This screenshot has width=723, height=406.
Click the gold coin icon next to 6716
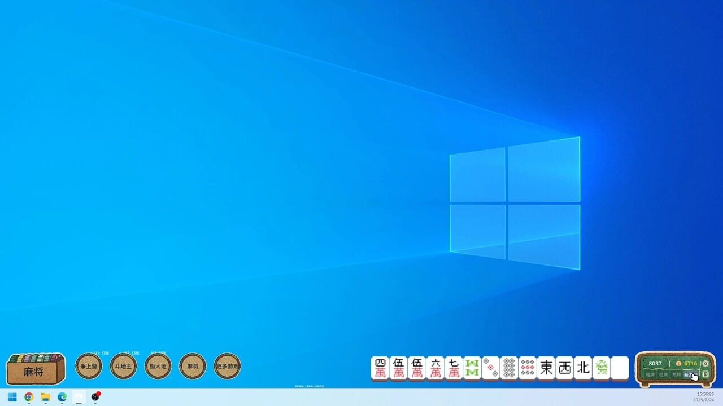(x=678, y=364)
